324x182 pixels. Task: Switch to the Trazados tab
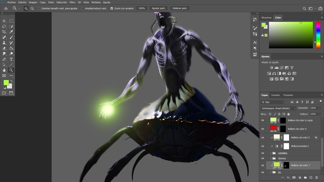point(288,95)
